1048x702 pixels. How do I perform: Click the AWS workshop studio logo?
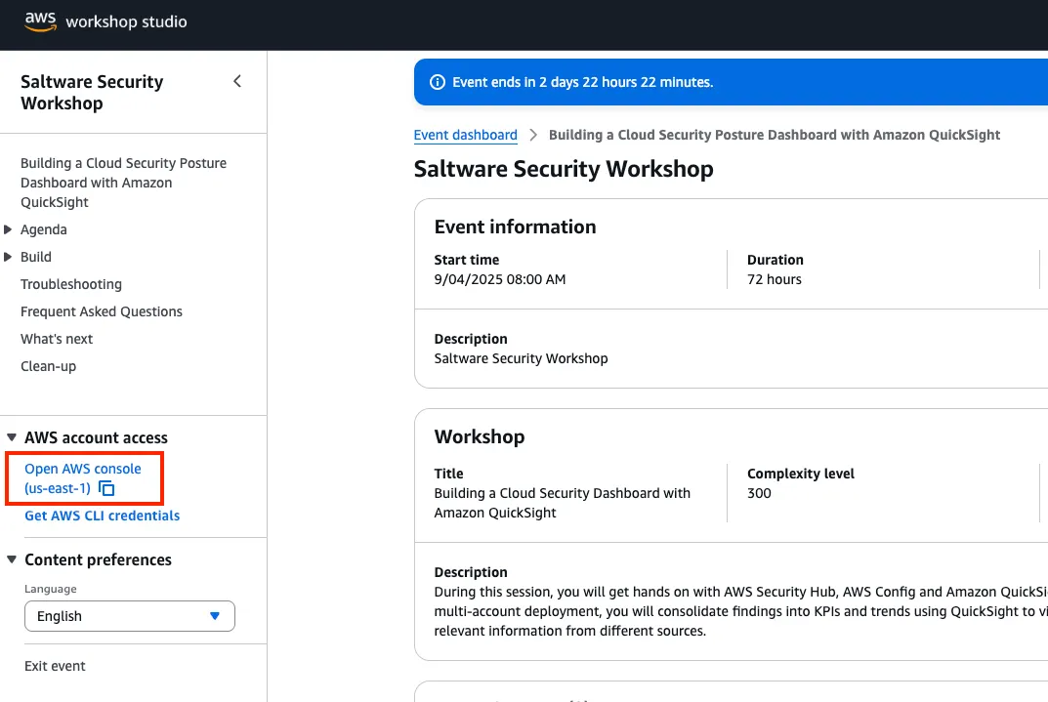click(x=105, y=21)
